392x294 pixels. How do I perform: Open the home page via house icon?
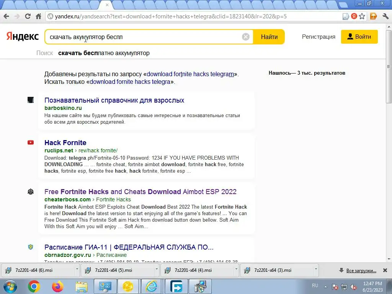pos(39,16)
